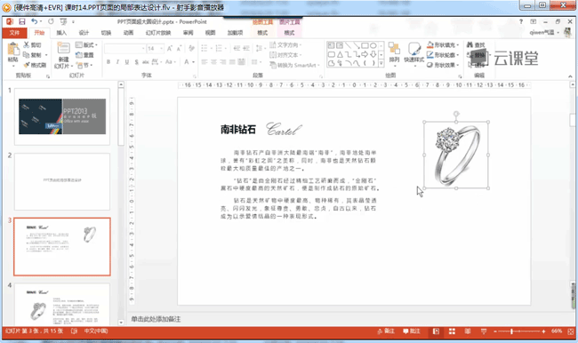
Task: Toggle Comments (批注) pane in status bar
Action: coord(412,331)
